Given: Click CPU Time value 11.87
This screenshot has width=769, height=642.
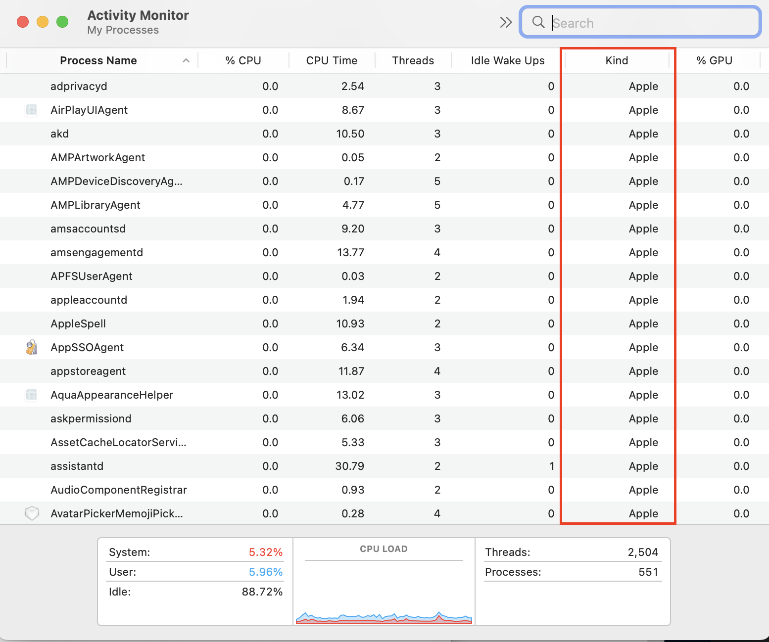Looking at the screenshot, I should tap(351, 371).
